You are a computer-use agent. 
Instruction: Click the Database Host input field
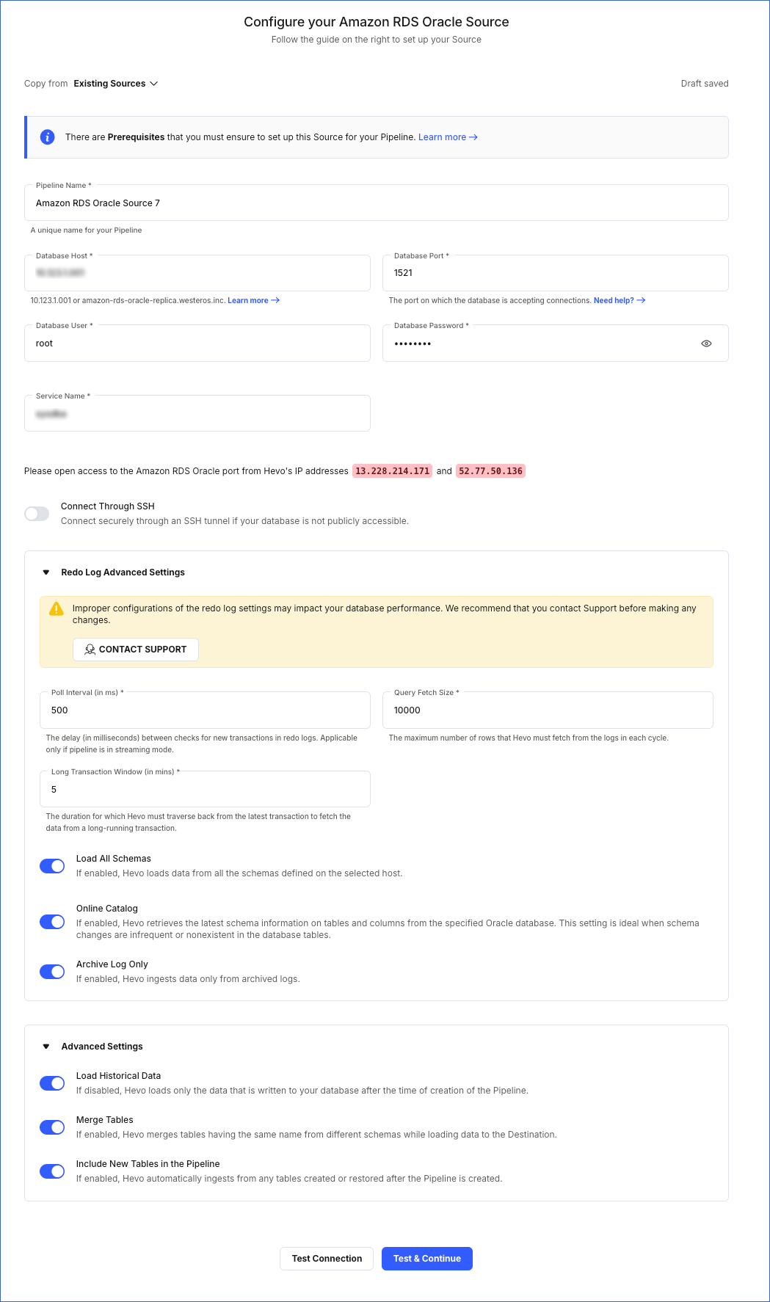pos(197,273)
